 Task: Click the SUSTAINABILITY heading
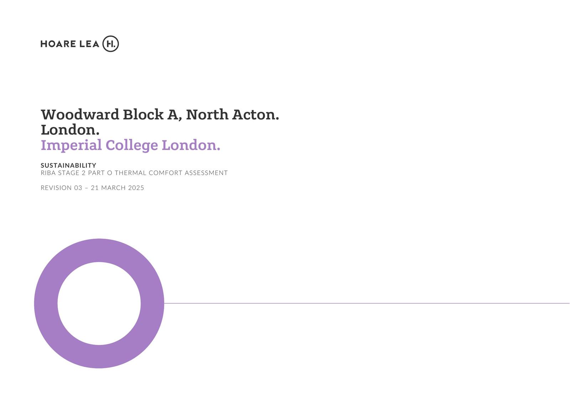tap(68, 165)
